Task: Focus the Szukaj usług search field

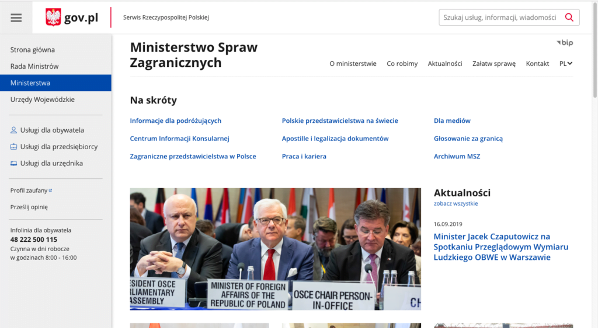Action: [x=500, y=17]
